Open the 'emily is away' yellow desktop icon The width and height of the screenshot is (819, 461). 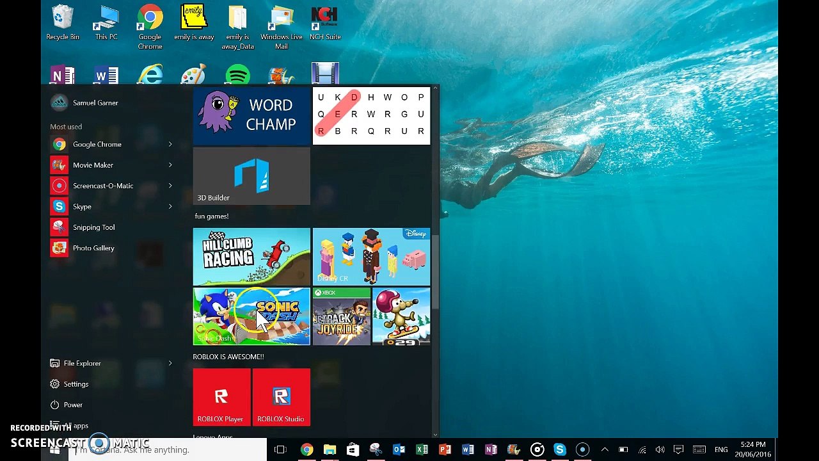(x=194, y=23)
